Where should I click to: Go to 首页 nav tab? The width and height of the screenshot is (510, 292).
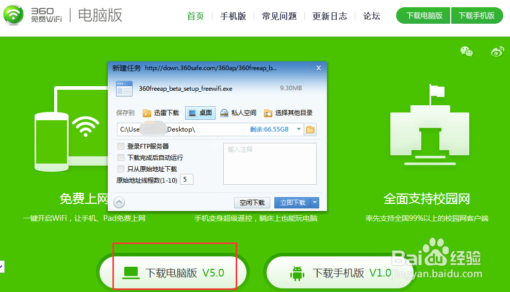click(x=195, y=16)
